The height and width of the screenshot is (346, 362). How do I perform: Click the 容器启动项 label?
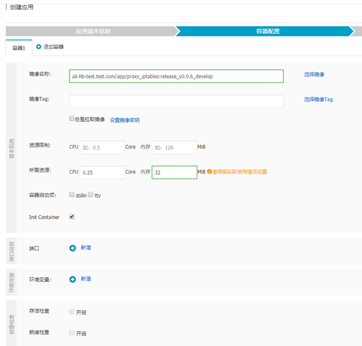click(42, 195)
